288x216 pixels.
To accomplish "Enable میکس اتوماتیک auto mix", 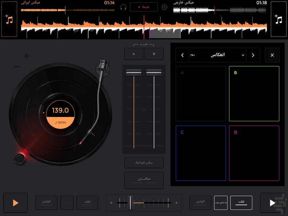I will pyautogui.click(x=144, y=163).
